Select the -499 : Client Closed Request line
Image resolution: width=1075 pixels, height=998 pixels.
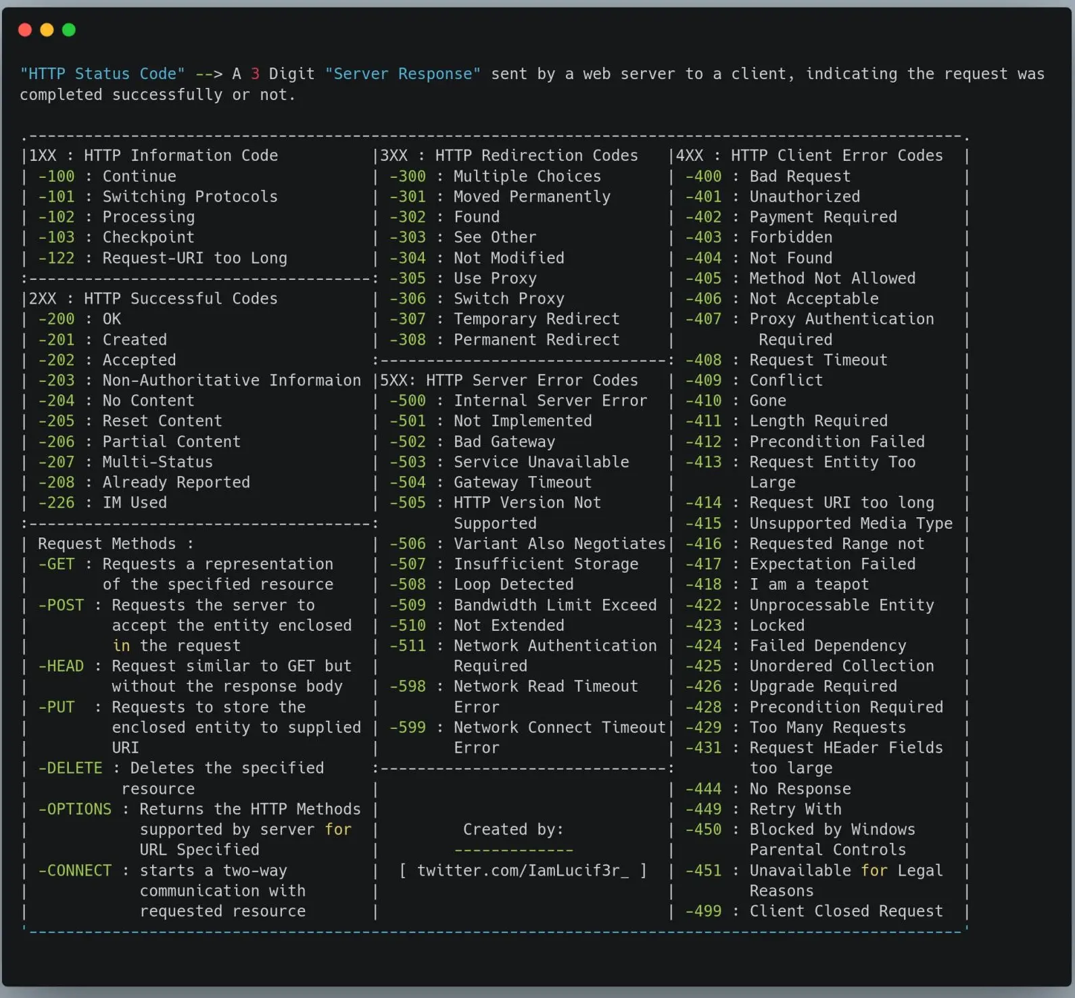[814, 911]
